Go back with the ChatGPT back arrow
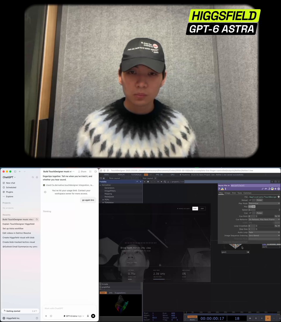 (x=20, y=171)
